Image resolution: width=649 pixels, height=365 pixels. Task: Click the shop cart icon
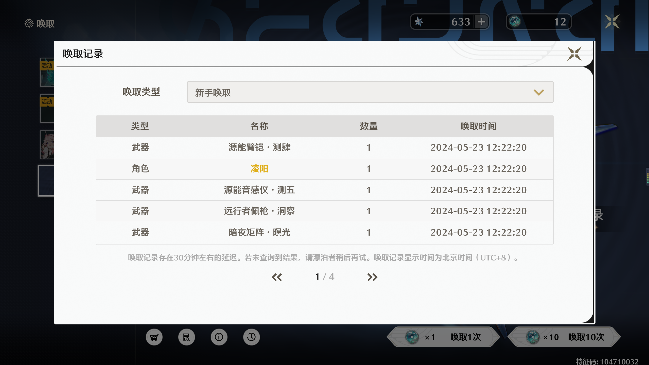point(154,337)
